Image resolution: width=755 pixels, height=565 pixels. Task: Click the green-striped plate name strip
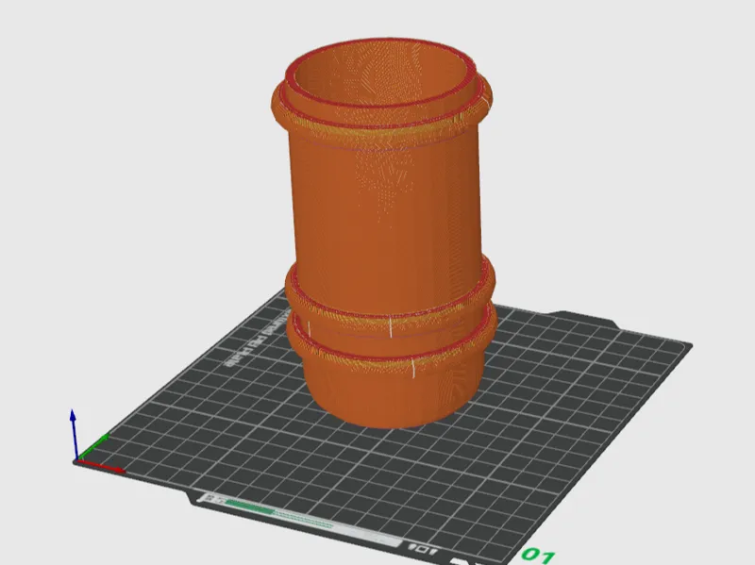(x=297, y=519)
